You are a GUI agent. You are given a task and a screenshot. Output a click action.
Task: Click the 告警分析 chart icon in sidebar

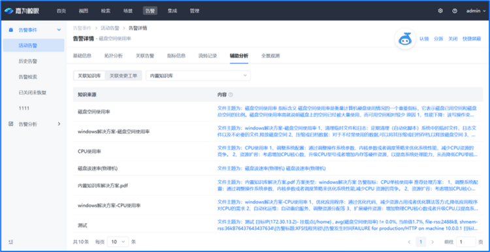click(11, 124)
